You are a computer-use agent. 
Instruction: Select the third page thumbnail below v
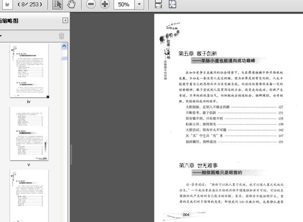[29, 196]
